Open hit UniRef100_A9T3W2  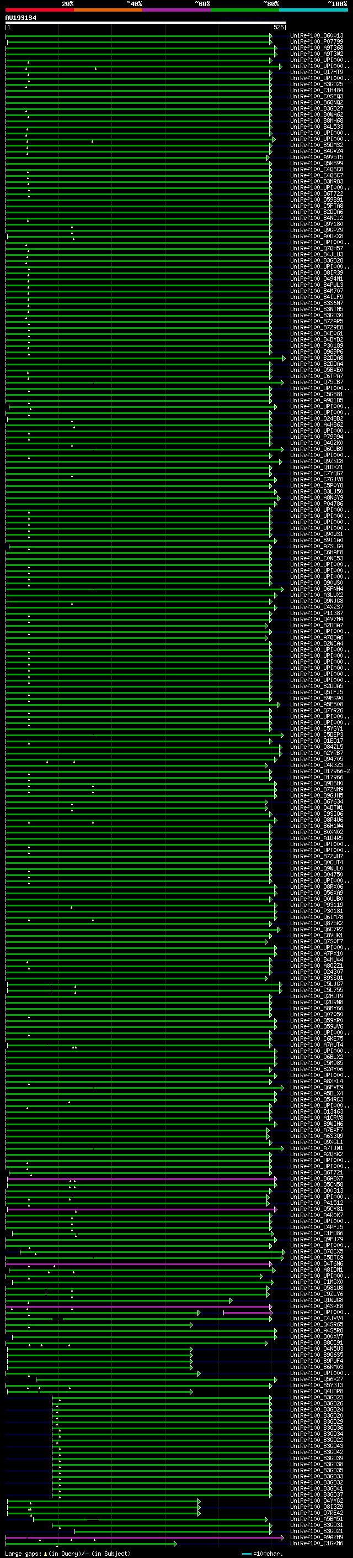click(317, 54)
